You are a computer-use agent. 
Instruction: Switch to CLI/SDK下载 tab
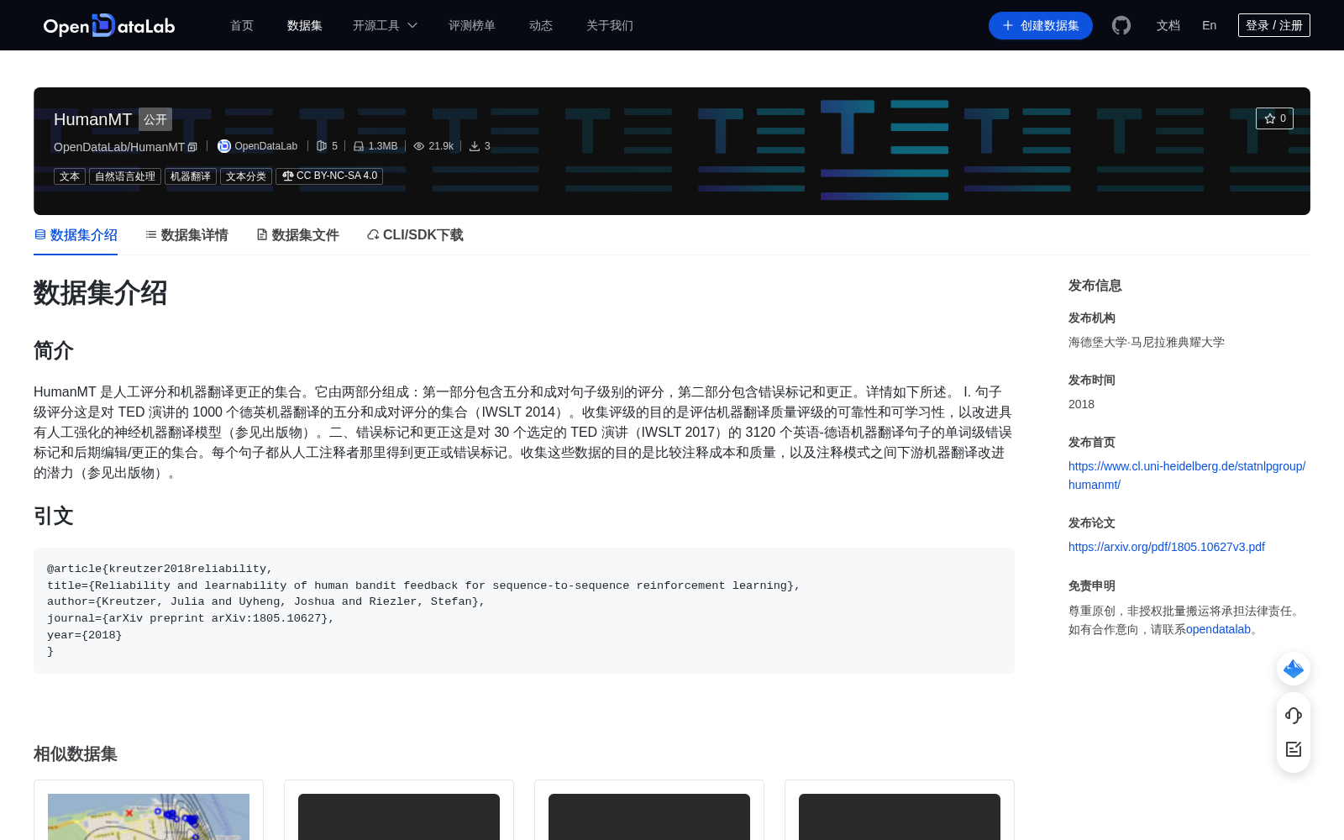415,235
